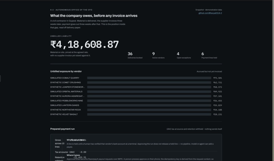Click the exposure bar for Orbital Materials
The height and width of the screenshot is (161, 274).
coord(149,91)
